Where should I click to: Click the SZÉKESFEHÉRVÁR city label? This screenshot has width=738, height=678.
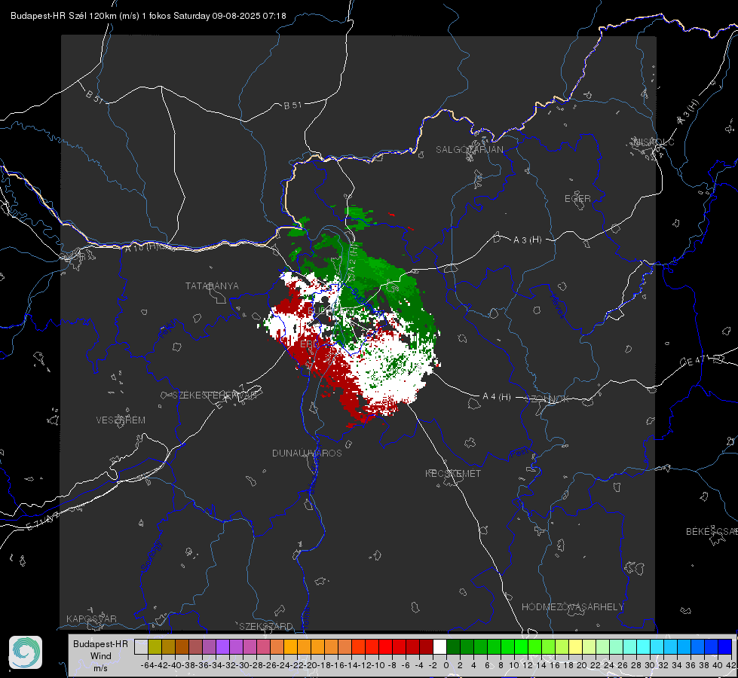click(215, 395)
